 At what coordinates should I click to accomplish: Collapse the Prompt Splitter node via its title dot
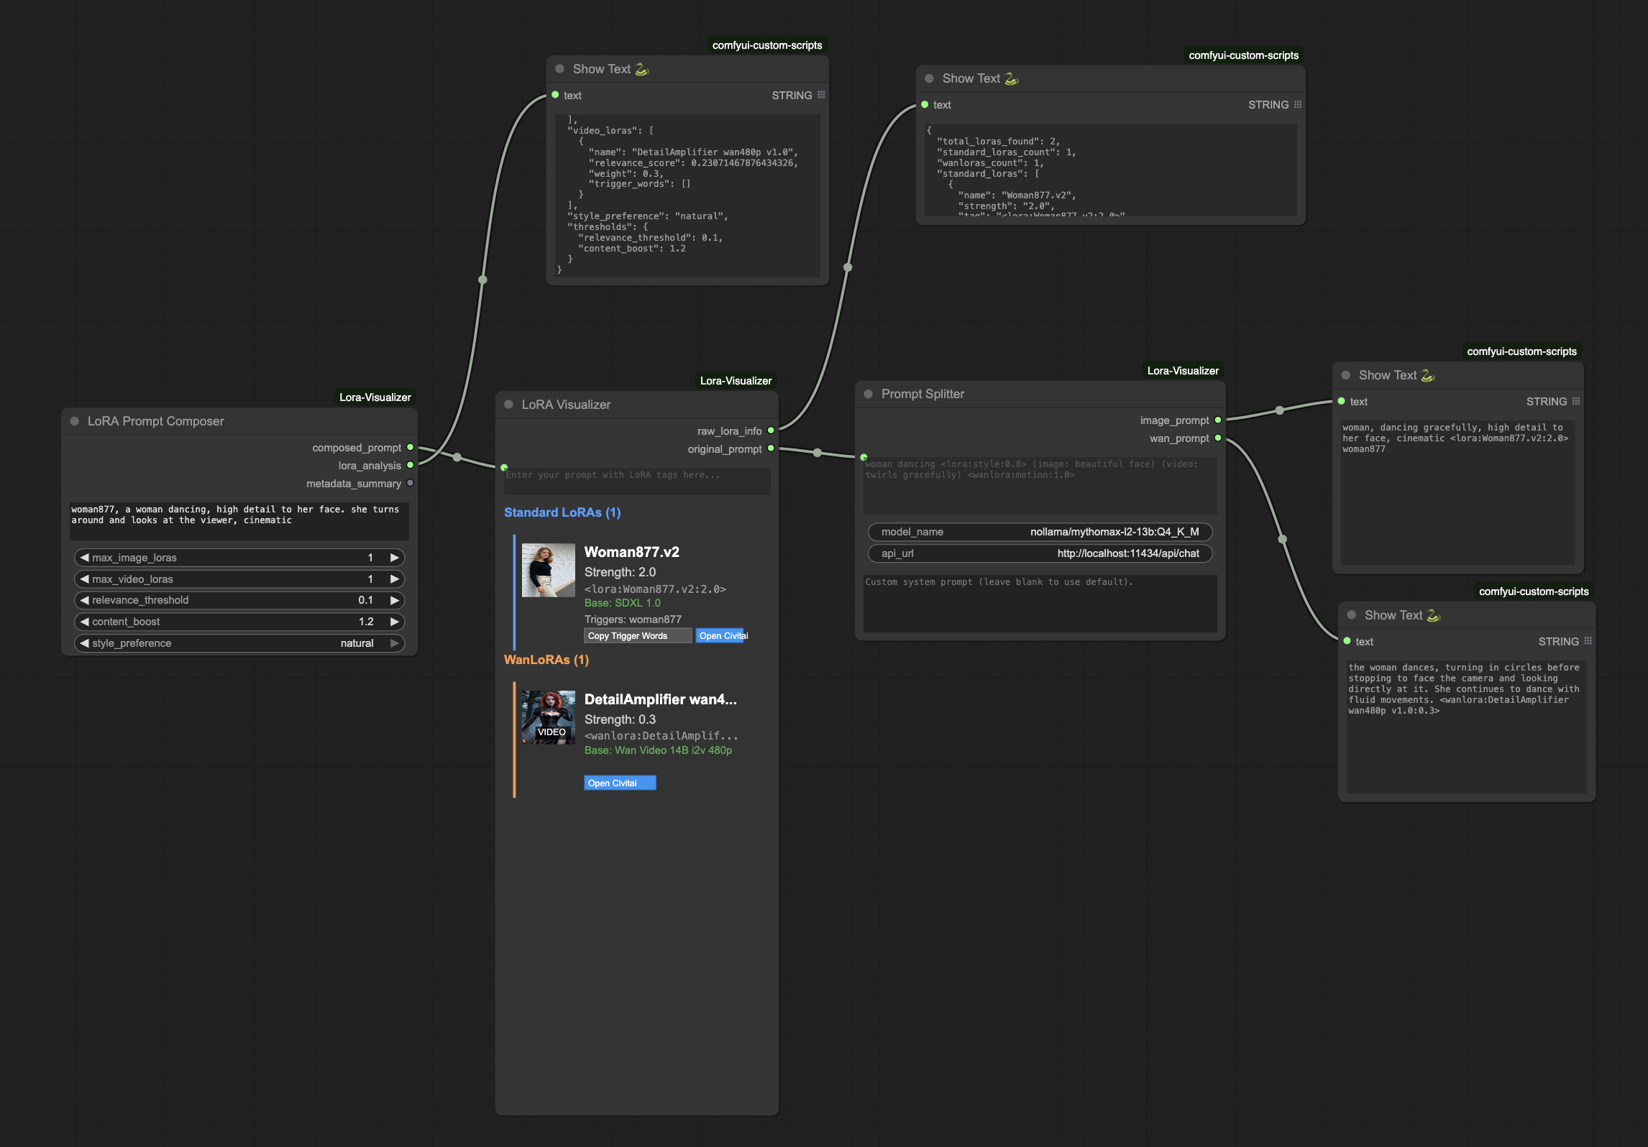tap(868, 394)
